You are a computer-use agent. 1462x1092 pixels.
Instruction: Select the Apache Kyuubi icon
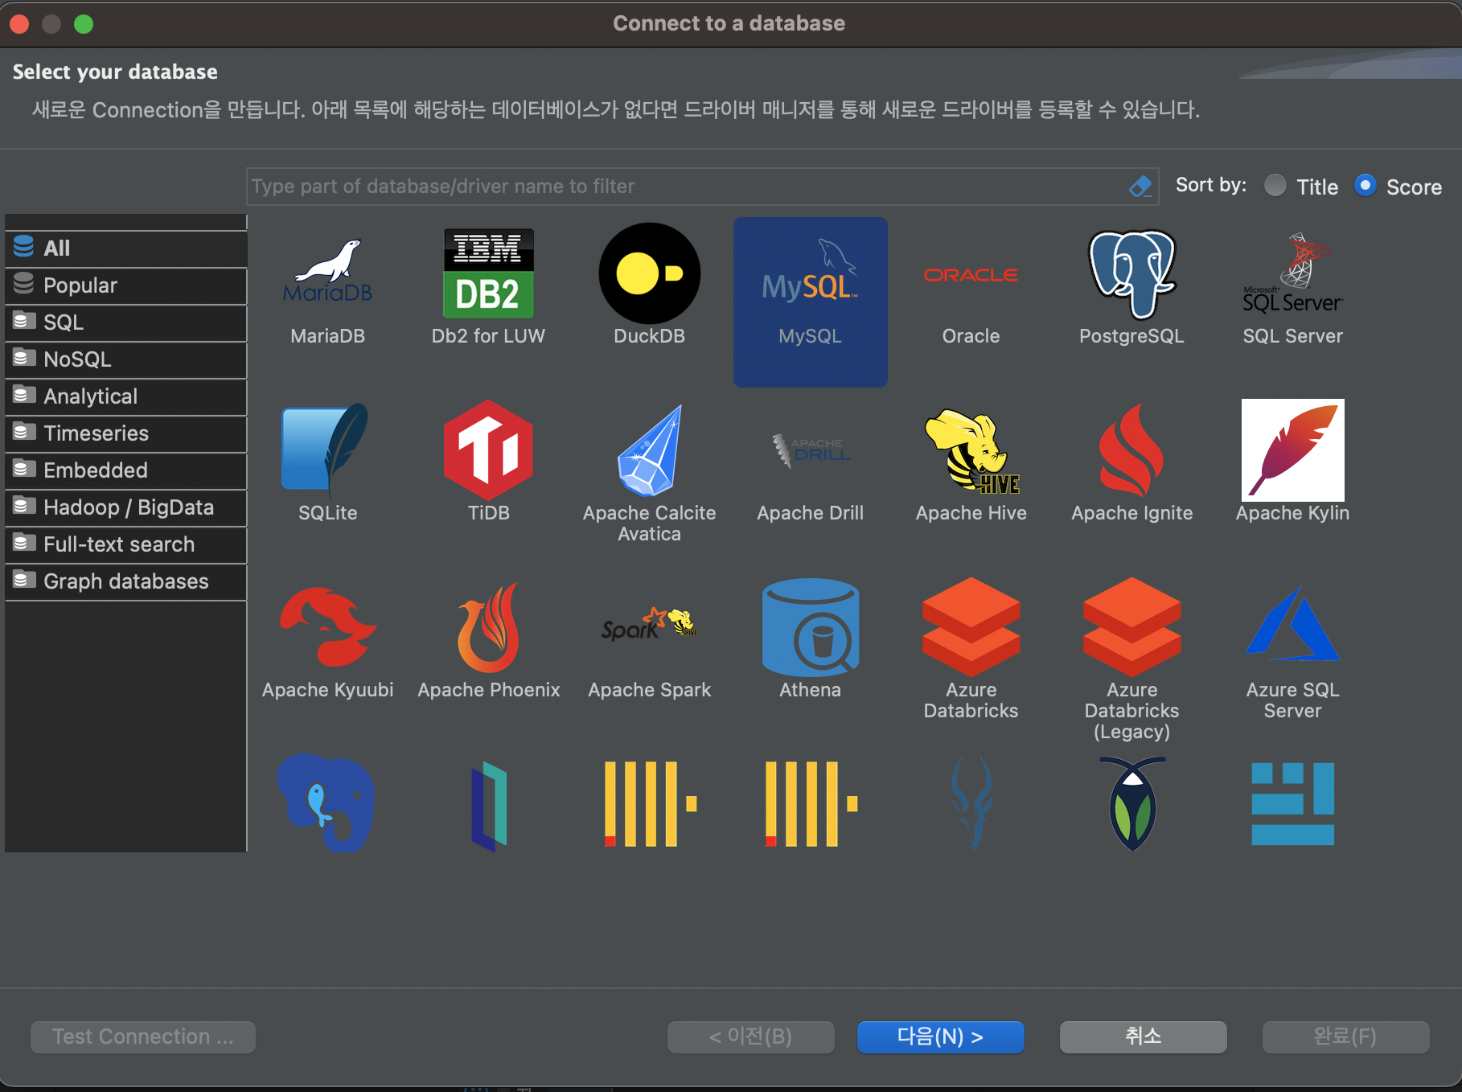click(x=327, y=627)
